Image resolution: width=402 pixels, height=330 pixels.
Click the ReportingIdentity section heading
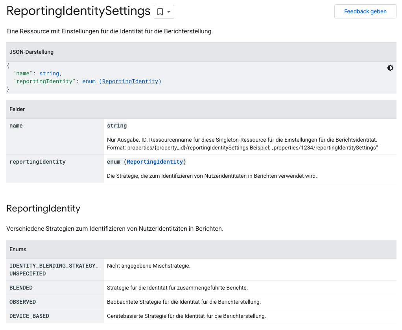tap(43, 208)
